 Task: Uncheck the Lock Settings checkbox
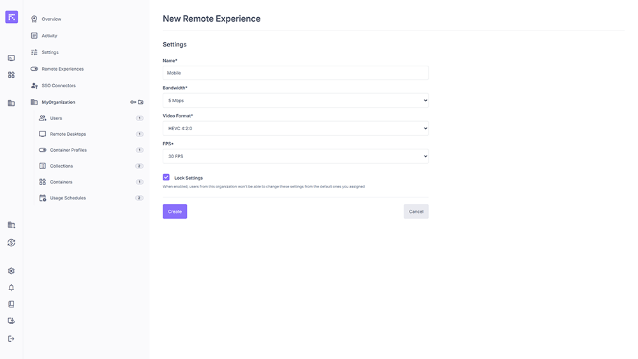(x=167, y=177)
